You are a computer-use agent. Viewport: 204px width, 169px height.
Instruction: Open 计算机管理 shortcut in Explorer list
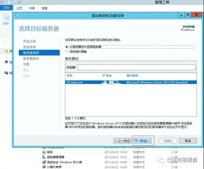[54, 167]
